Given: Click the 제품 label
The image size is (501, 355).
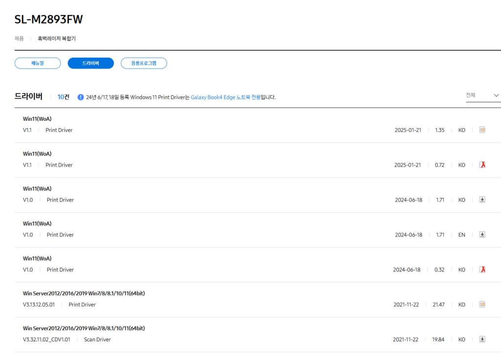Looking at the screenshot, I should [x=19, y=39].
